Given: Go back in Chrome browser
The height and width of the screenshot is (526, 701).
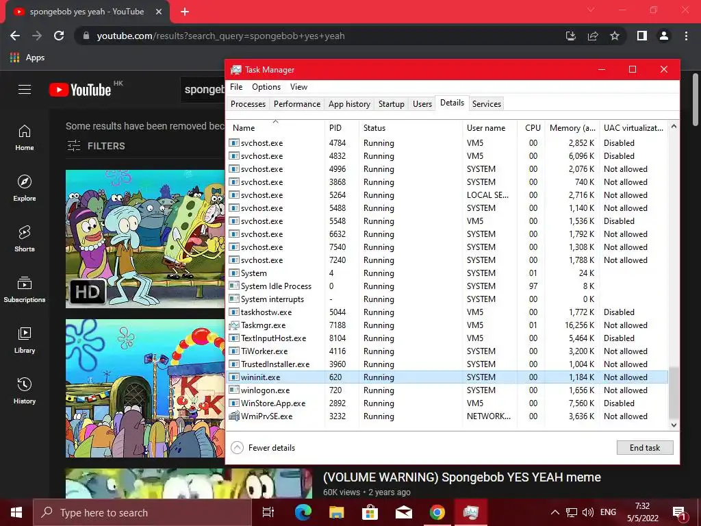Looking at the screenshot, I should tap(15, 36).
